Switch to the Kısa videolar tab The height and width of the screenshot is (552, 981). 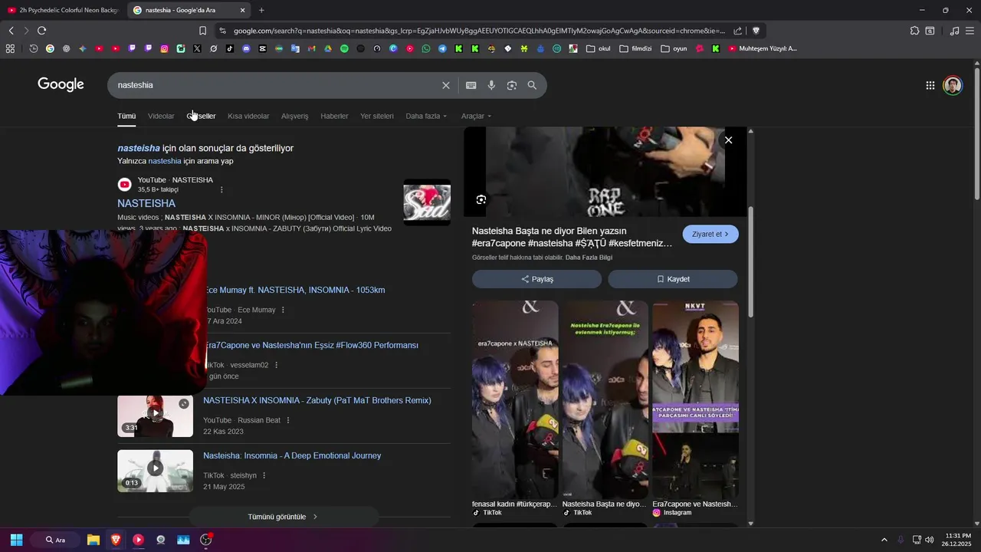(x=248, y=116)
